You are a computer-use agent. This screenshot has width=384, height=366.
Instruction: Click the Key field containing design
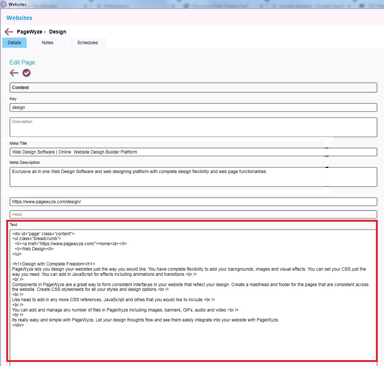pos(193,108)
